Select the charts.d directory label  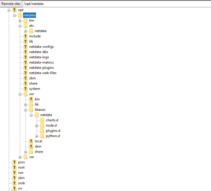[52, 120]
